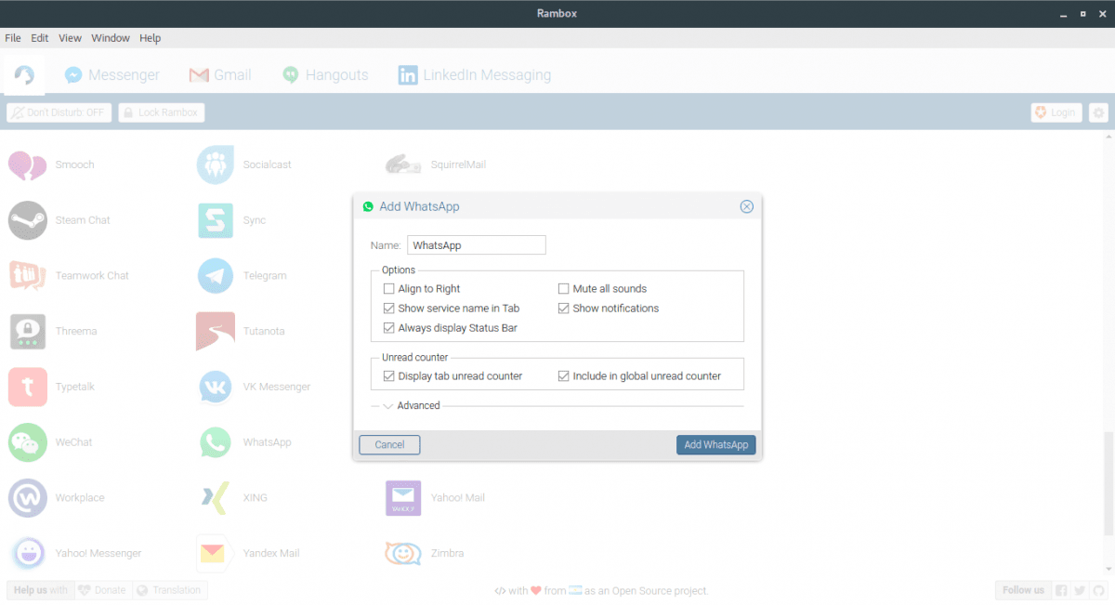Select the Zimbra service icon

[403, 554]
